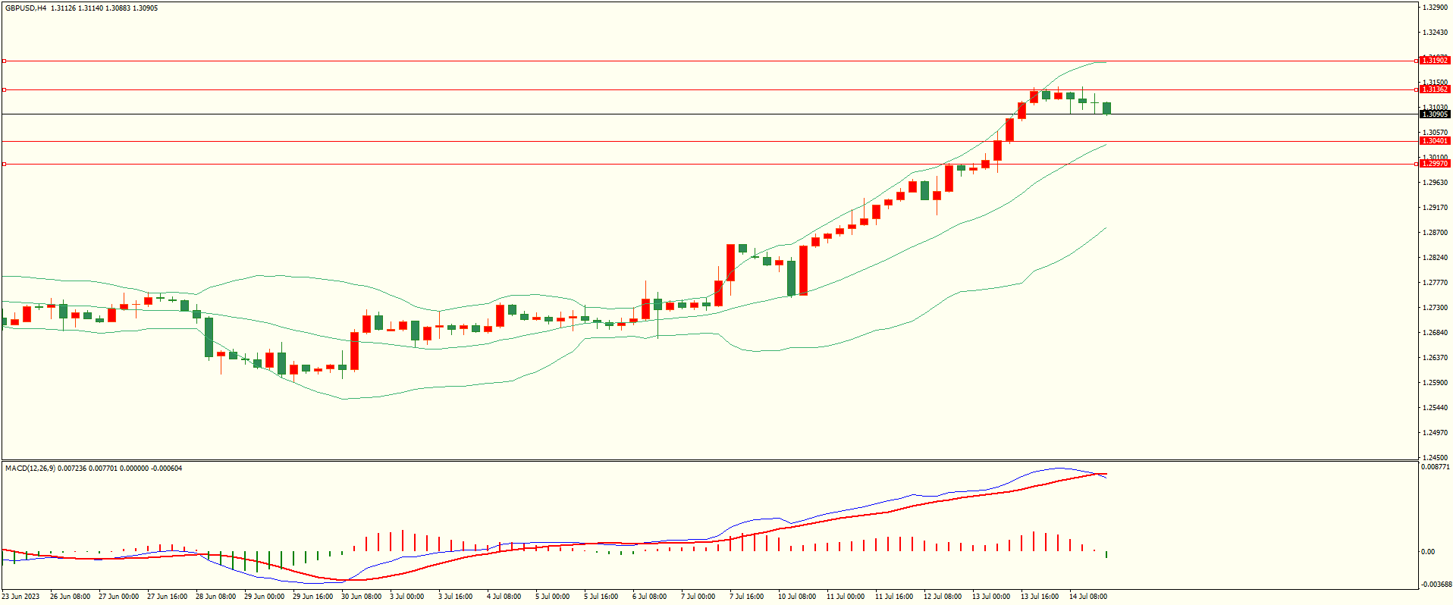Click the 5 Jul 00:00 time label
This screenshot has width=1453, height=605.
click(553, 597)
